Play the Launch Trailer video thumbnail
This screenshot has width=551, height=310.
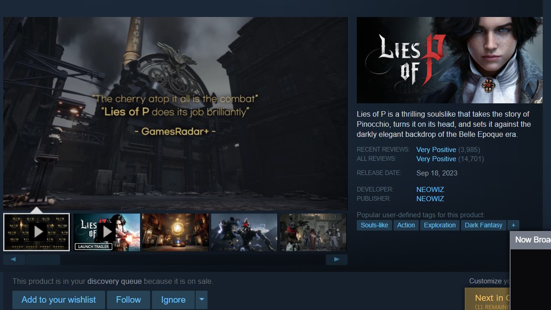107,232
